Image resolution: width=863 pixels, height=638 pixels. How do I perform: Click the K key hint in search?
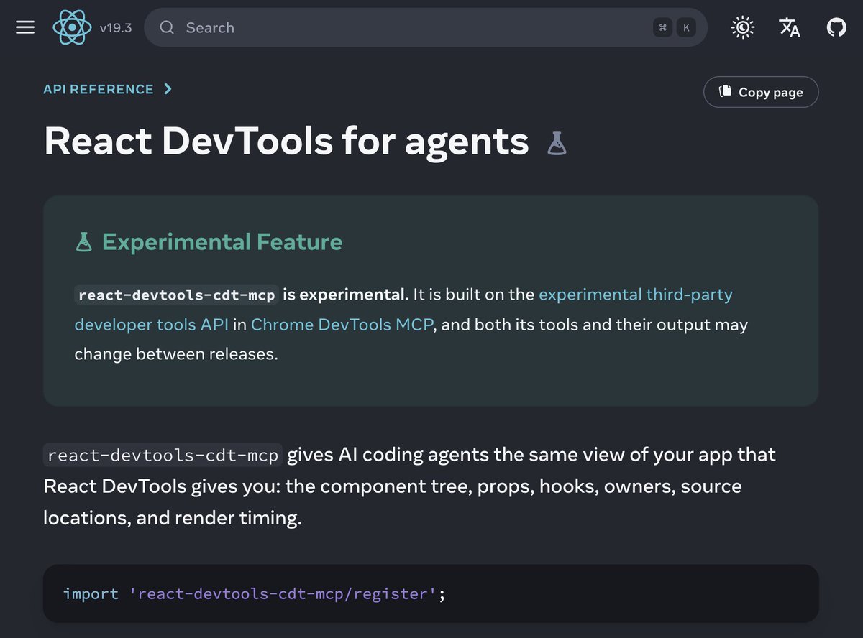[686, 28]
